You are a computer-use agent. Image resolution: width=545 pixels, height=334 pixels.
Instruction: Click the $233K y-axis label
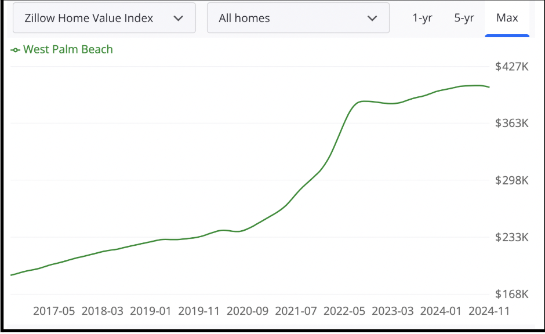tap(512, 237)
